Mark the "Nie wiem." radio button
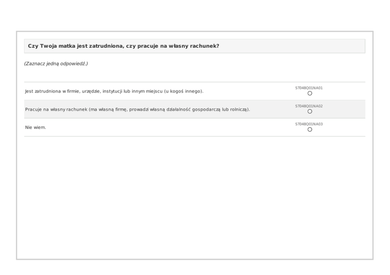 [x=310, y=129]
